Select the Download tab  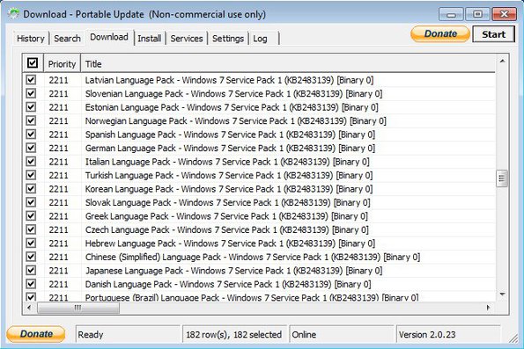click(109, 37)
